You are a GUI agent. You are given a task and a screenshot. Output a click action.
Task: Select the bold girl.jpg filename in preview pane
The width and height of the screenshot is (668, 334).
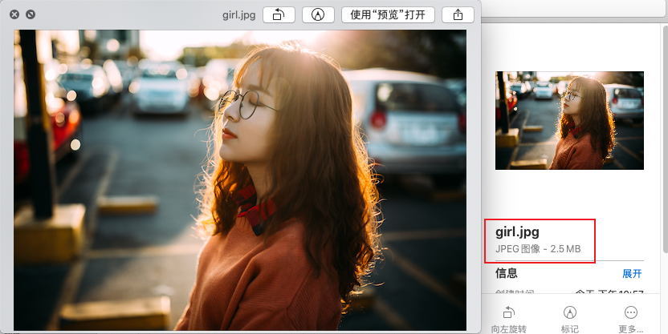[x=517, y=232]
